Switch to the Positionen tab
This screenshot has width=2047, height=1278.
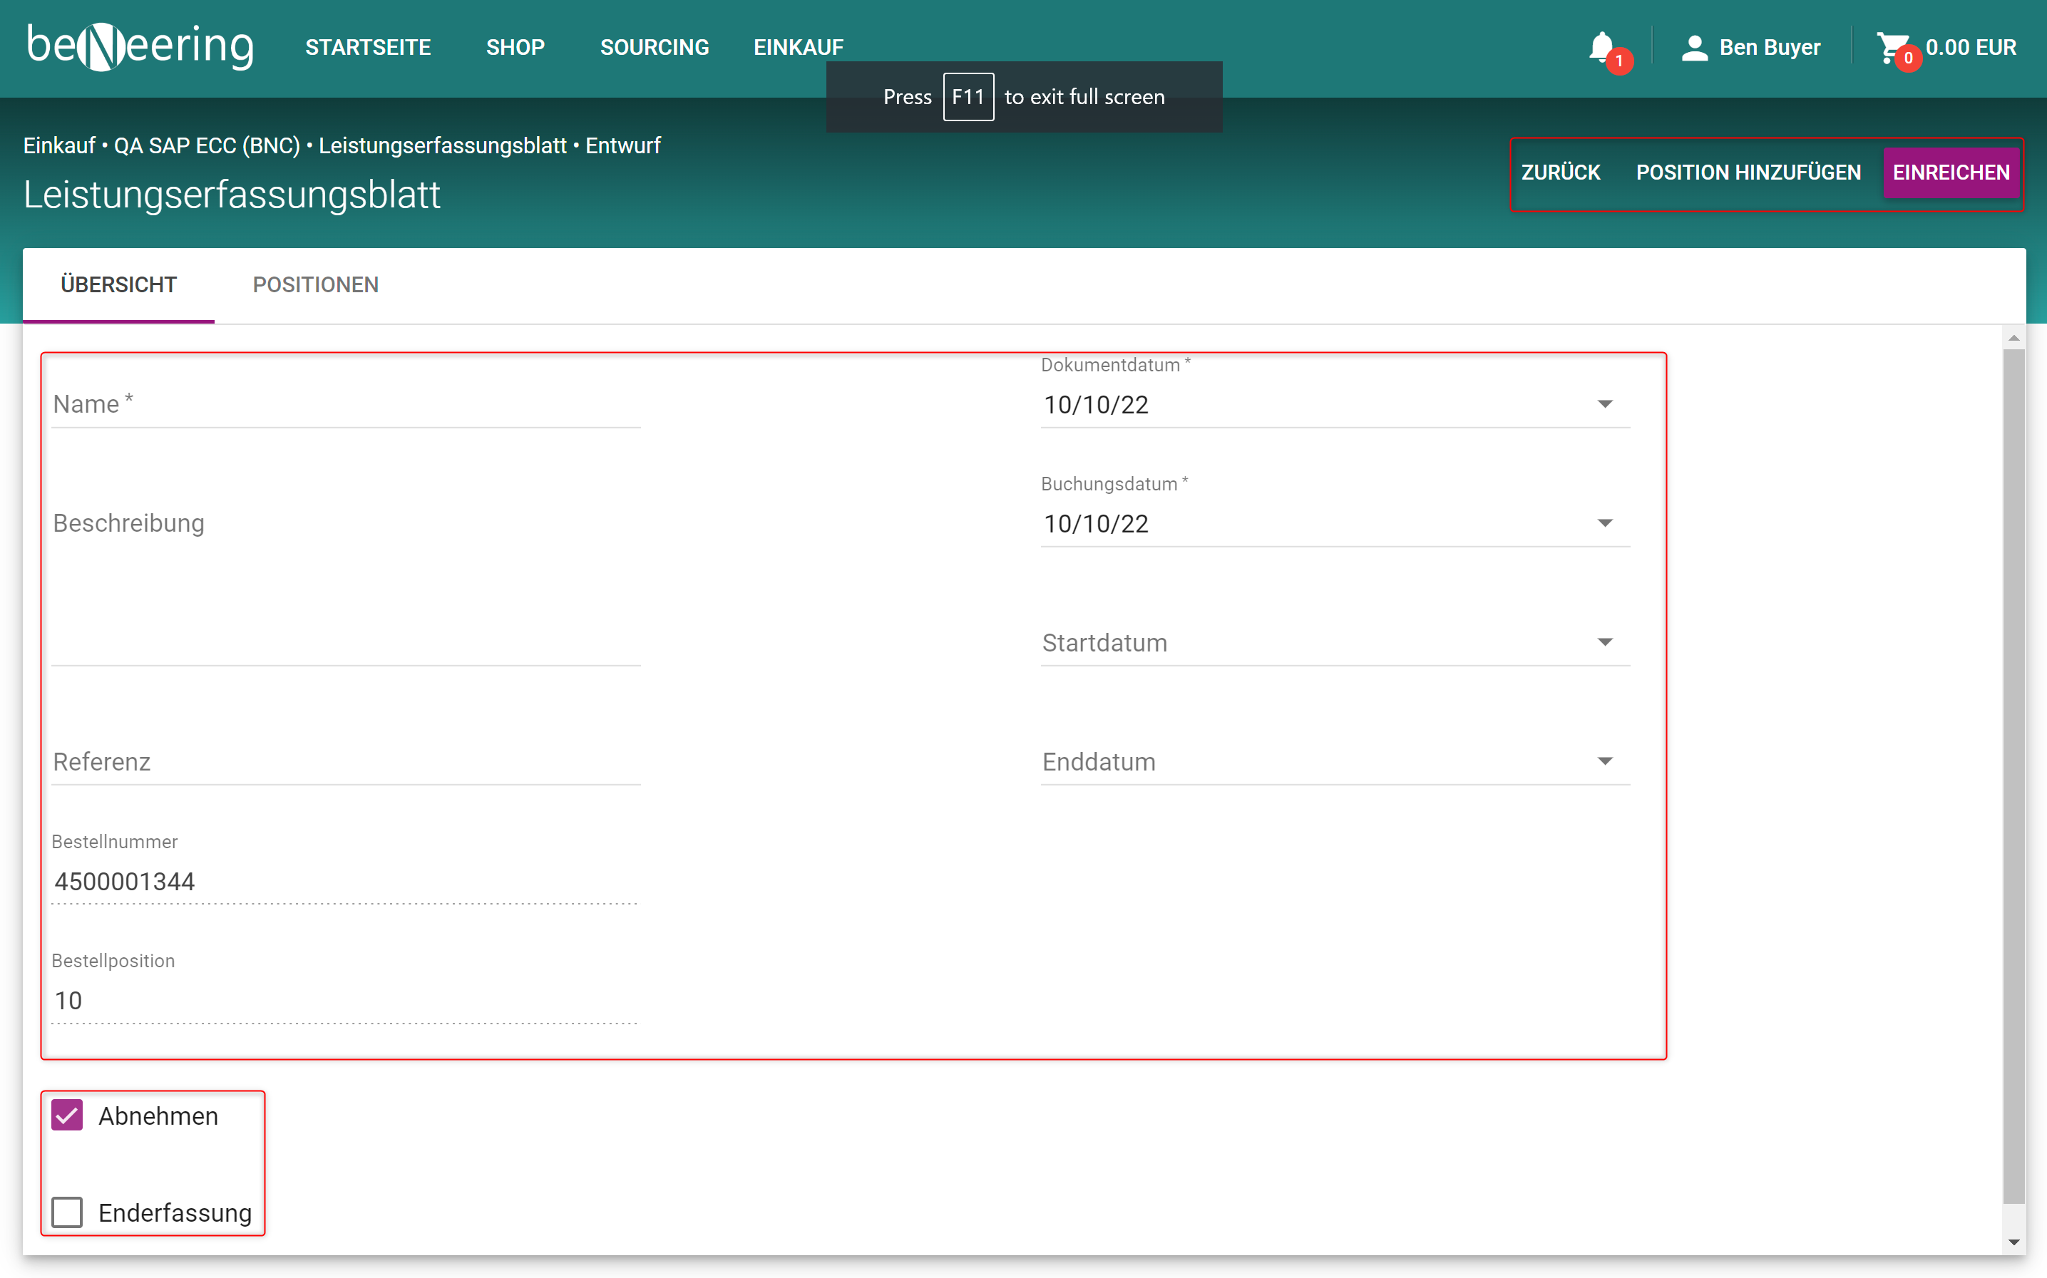[315, 285]
